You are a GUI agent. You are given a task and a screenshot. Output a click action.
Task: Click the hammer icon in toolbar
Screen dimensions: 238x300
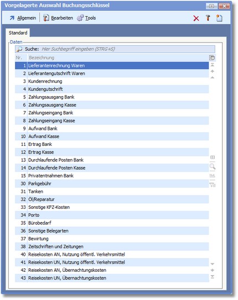click(x=208, y=18)
